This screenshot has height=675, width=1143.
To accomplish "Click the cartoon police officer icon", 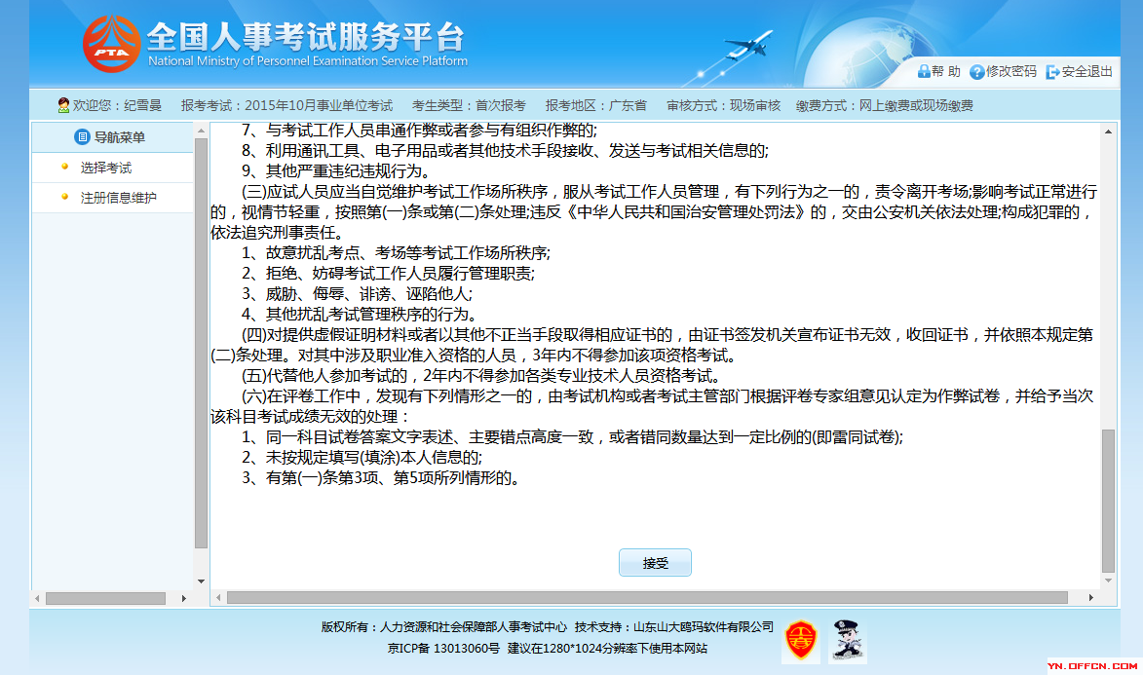I will [848, 641].
